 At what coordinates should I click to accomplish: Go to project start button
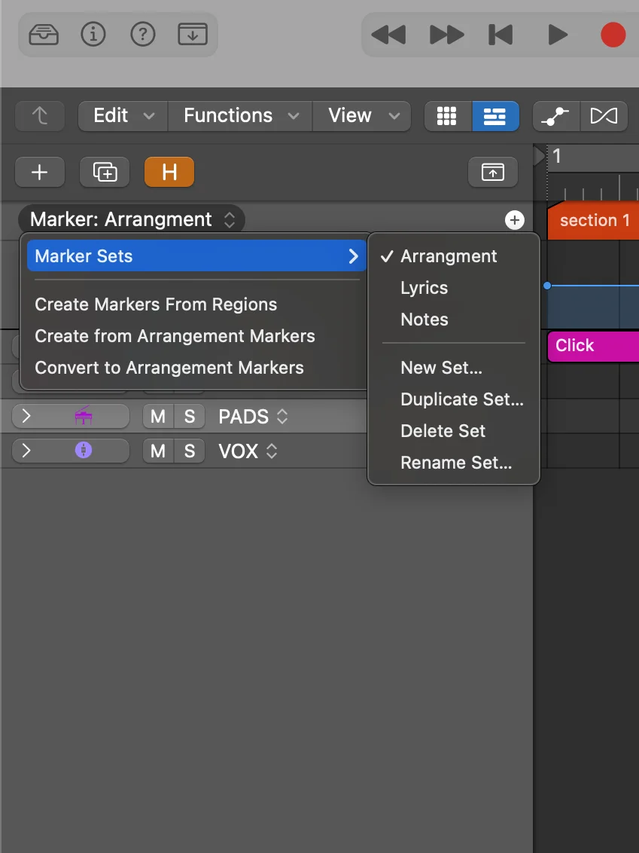pyautogui.click(x=501, y=35)
